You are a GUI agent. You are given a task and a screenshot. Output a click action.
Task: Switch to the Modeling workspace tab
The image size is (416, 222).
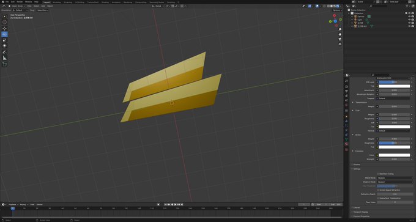57,2
